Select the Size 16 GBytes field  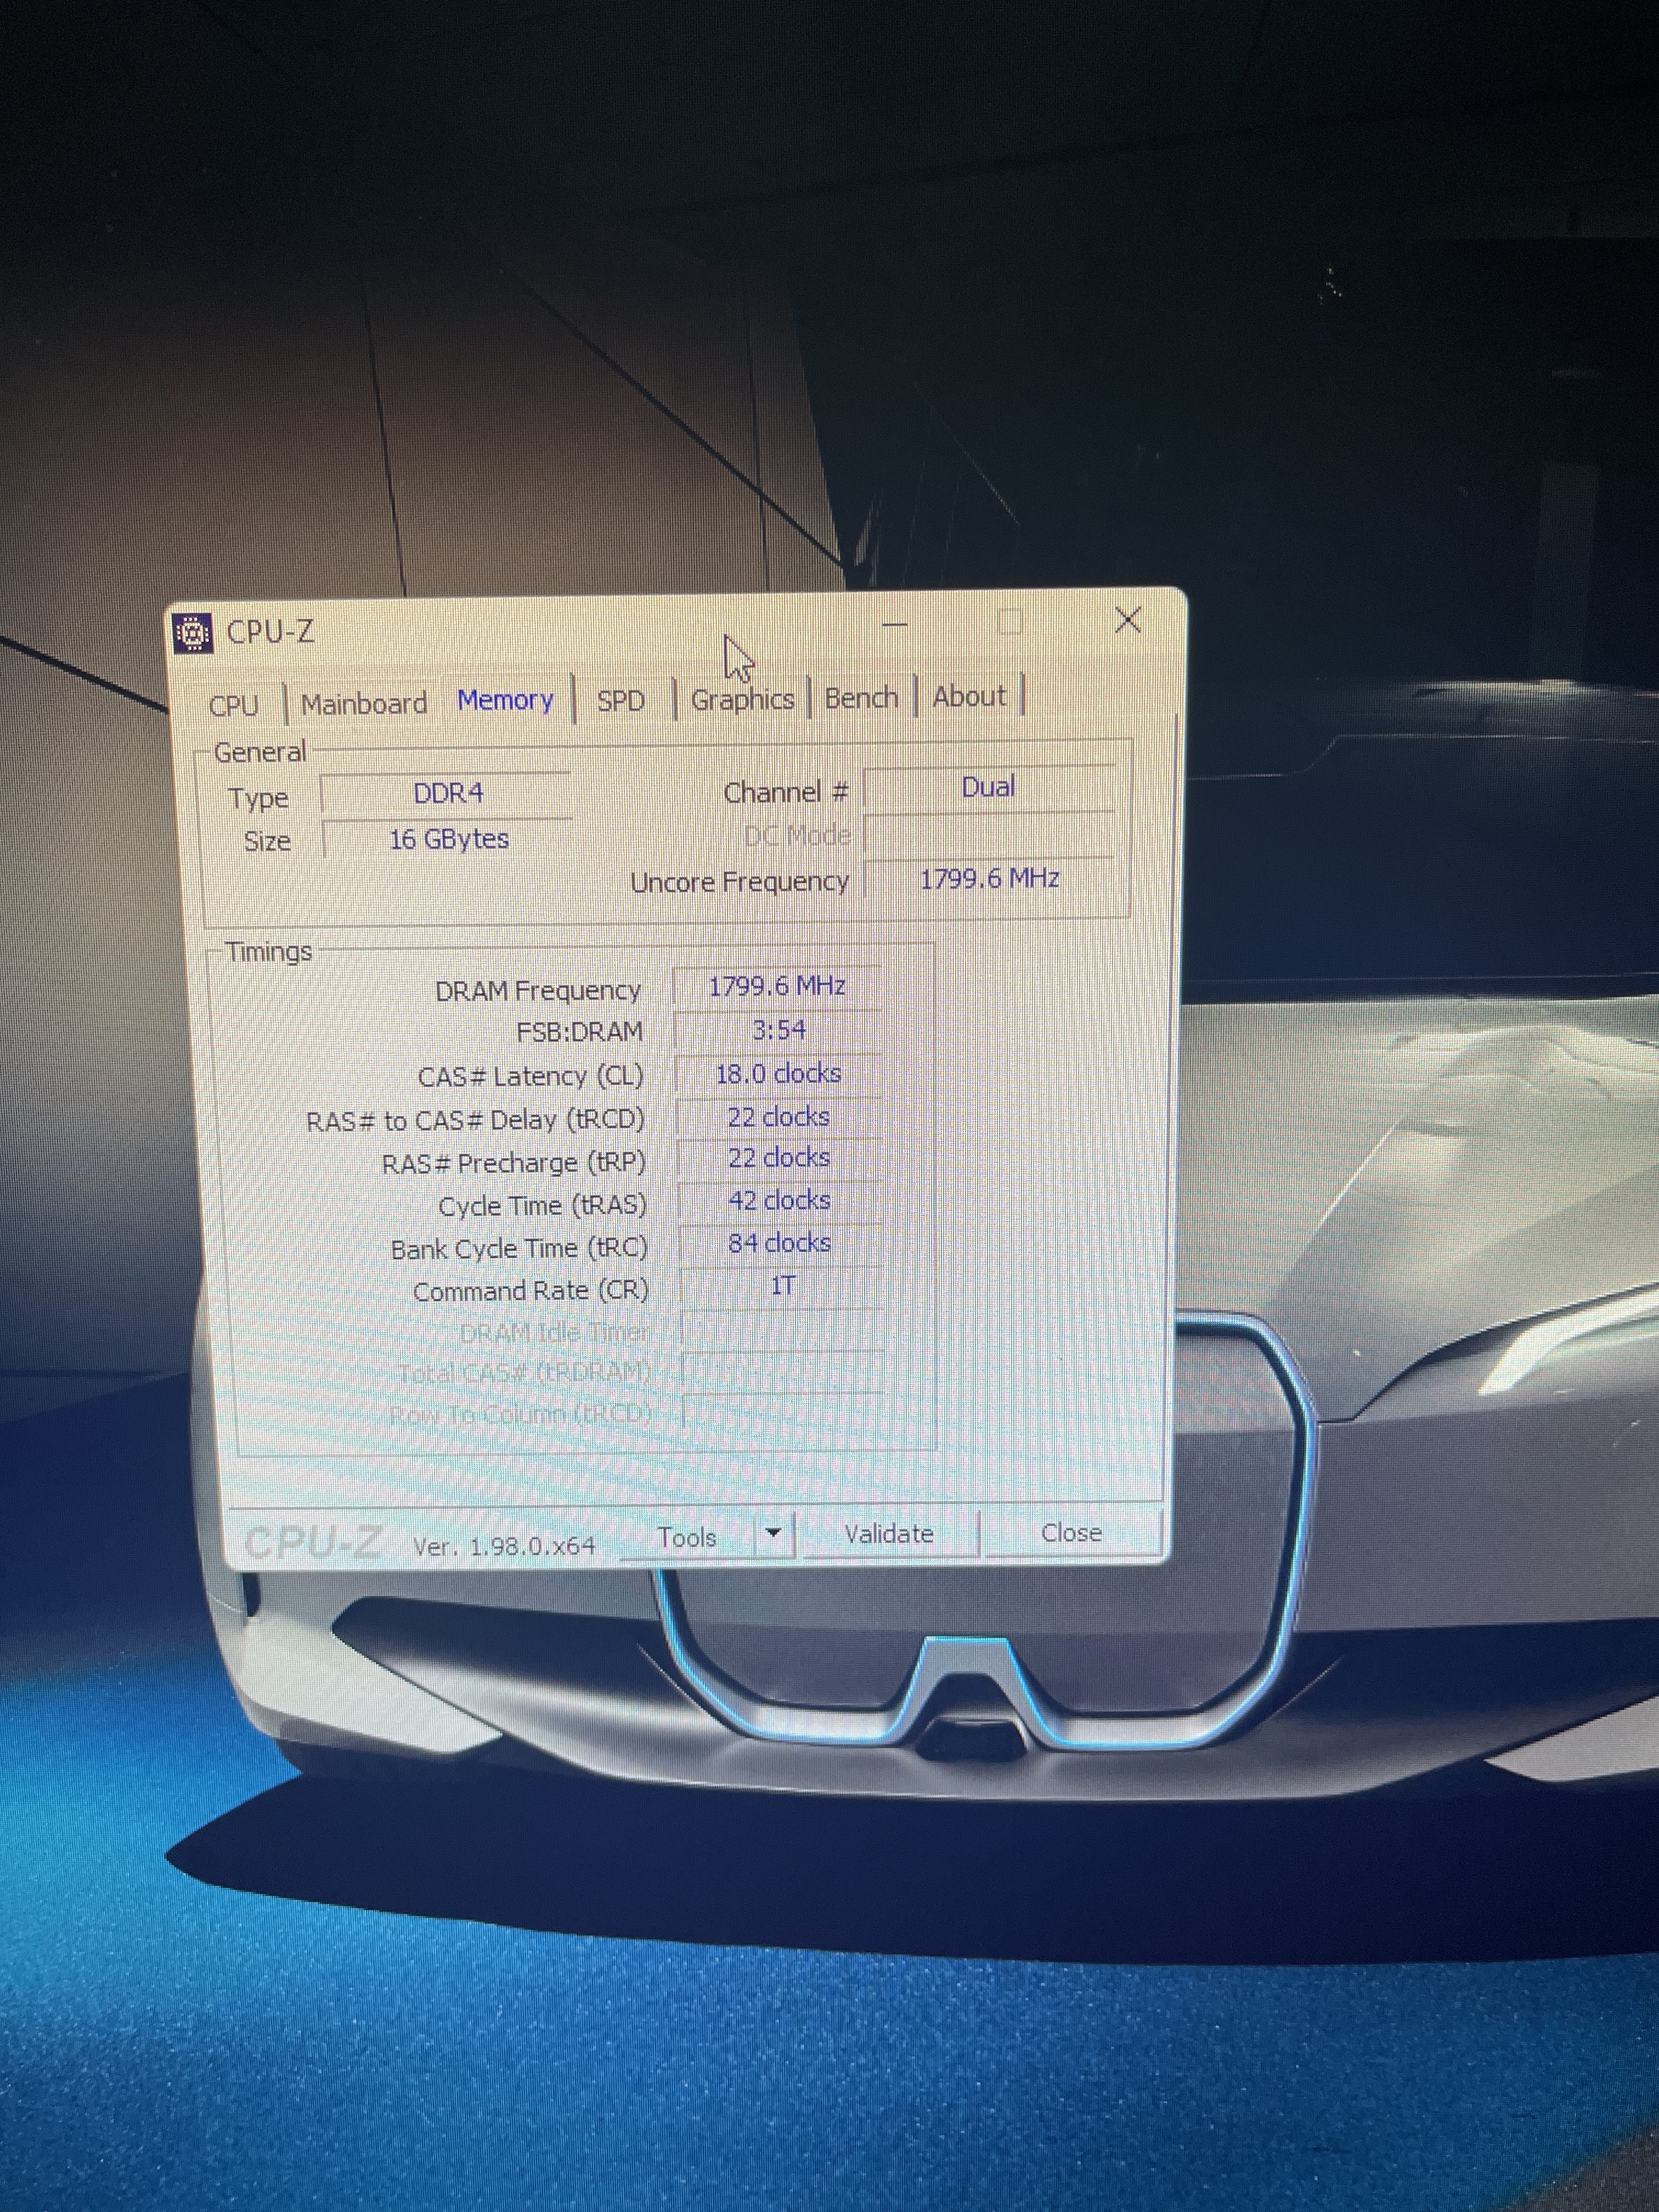point(448,839)
